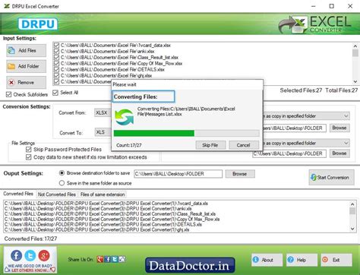
Task: Uncheck the ghj.xlsx file checkbox
Action: [56, 76]
